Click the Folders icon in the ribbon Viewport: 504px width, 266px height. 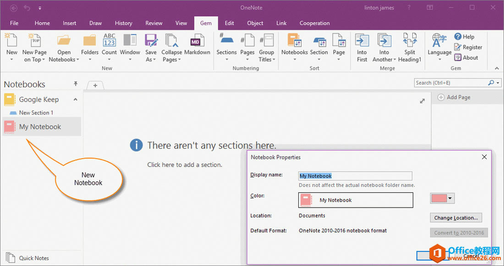pyautogui.click(x=90, y=41)
